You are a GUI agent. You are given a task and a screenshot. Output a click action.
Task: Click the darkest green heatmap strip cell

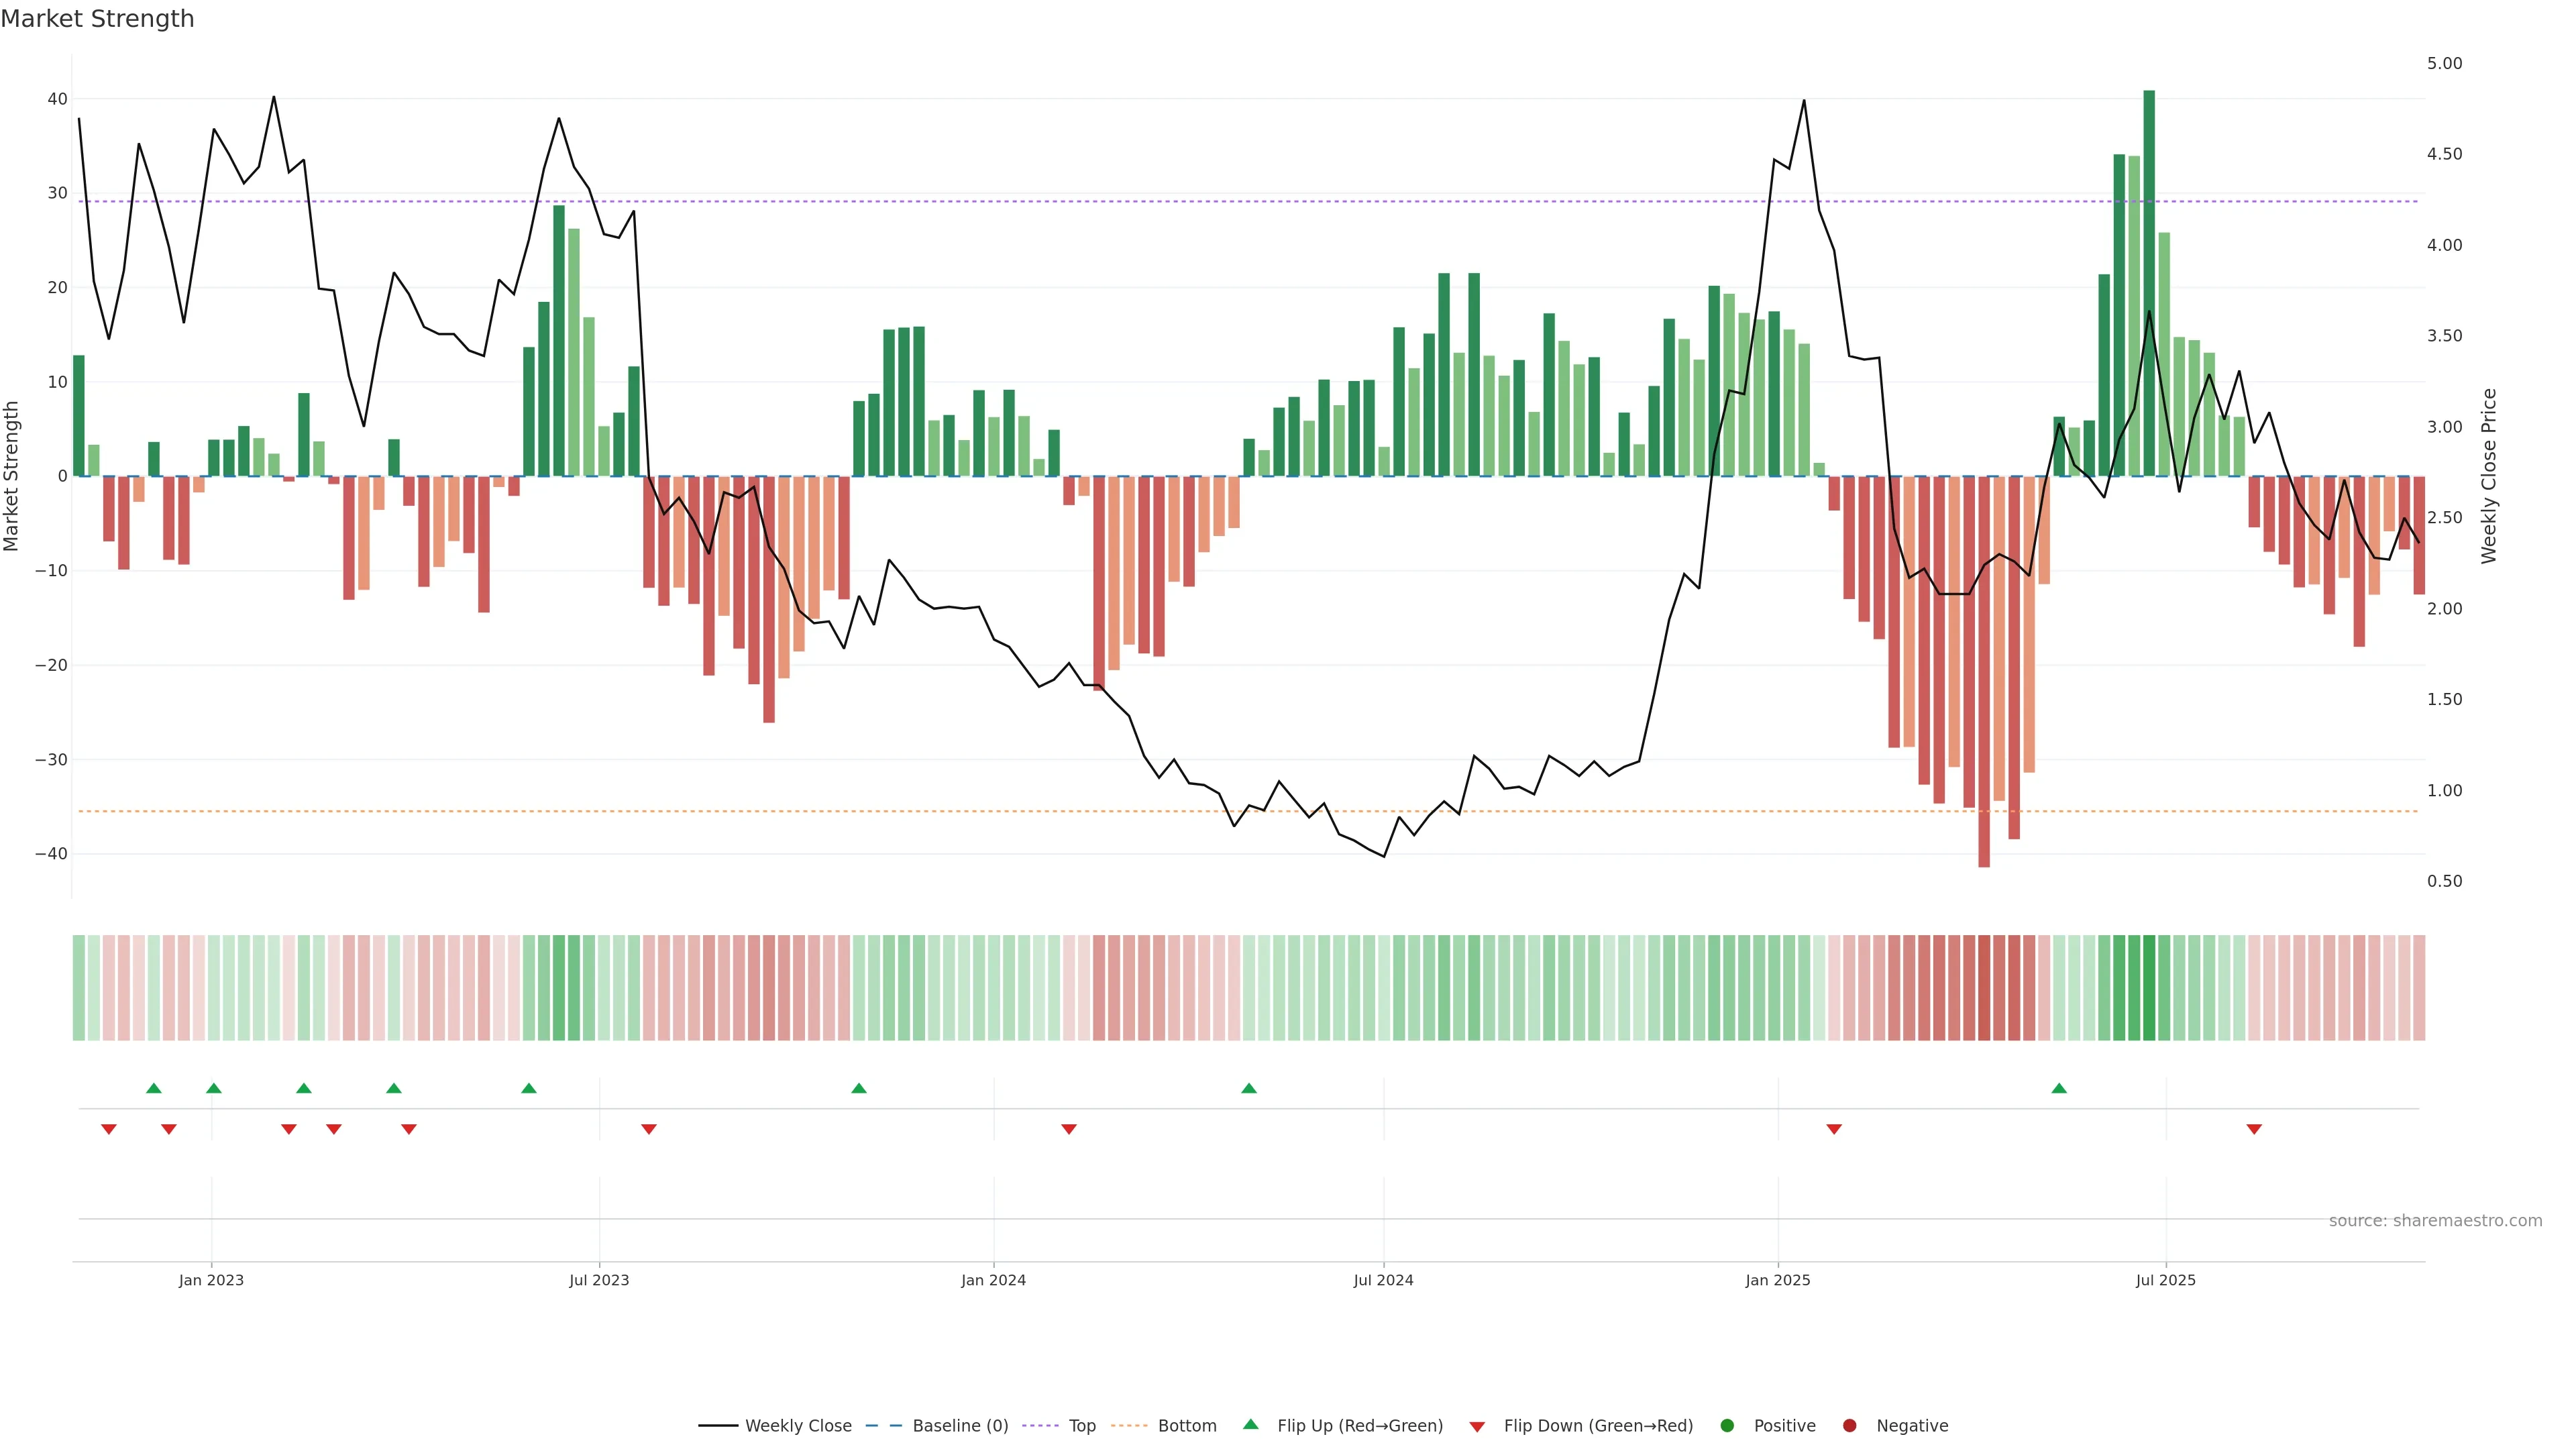(x=2149, y=987)
